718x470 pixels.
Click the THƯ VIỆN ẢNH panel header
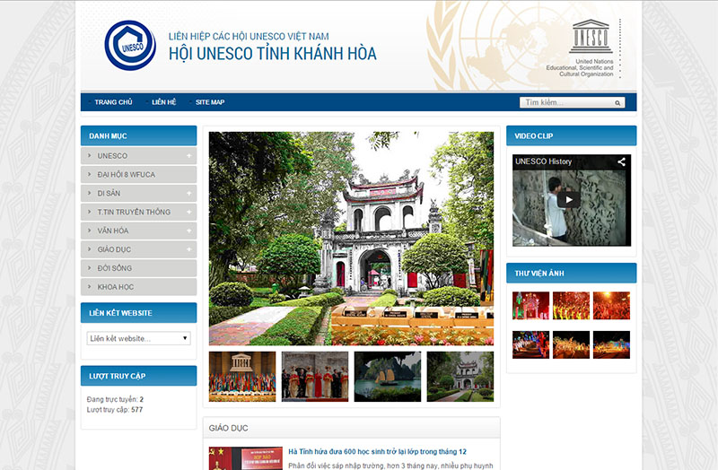coord(572,274)
